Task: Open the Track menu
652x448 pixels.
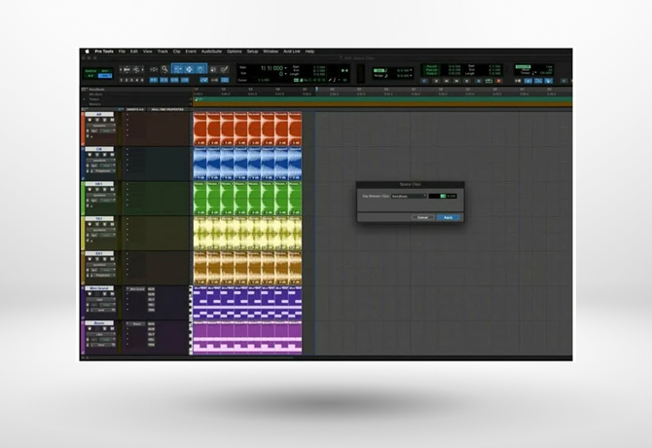Action: tap(163, 52)
